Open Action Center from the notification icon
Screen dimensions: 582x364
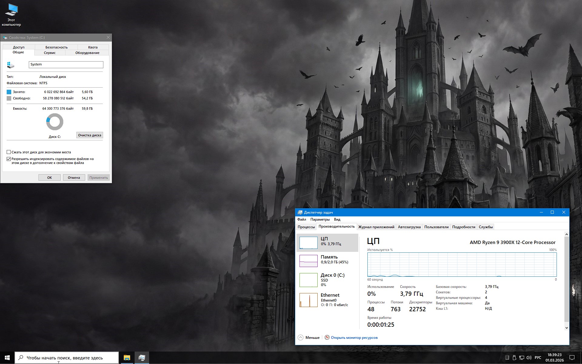click(x=572, y=358)
